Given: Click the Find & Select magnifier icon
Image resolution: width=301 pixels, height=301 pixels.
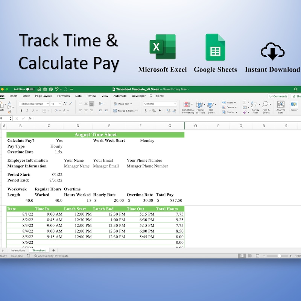Looking at the screenshot, I should pos(265,104).
